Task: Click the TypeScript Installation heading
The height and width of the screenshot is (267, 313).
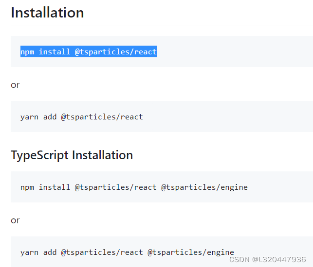Action: 72,155
